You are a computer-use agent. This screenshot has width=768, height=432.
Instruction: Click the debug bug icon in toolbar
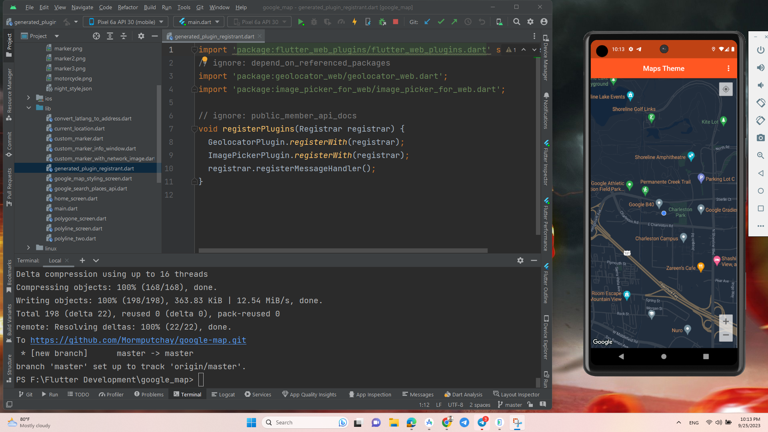pyautogui.click(x=314, y=22)
